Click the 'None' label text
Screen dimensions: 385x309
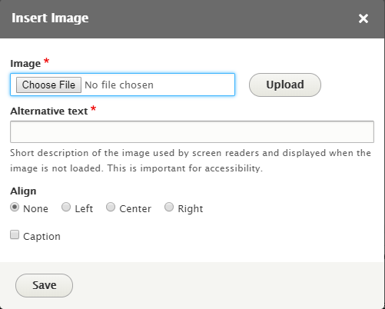(x=35, y=208)
